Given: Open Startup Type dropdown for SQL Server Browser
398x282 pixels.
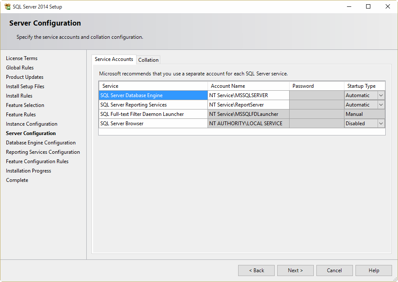Looking at the screenshot, I should (x=381, y=124).
